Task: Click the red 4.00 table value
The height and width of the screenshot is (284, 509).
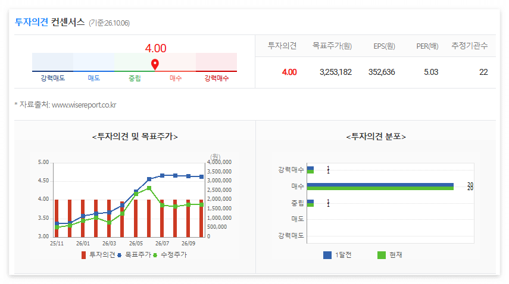Action: (x=289, y=72)
